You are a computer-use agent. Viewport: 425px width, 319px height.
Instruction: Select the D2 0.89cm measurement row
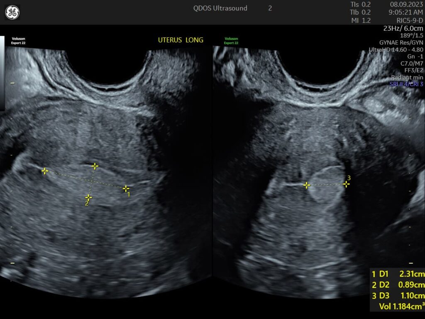tap(398, 285)
